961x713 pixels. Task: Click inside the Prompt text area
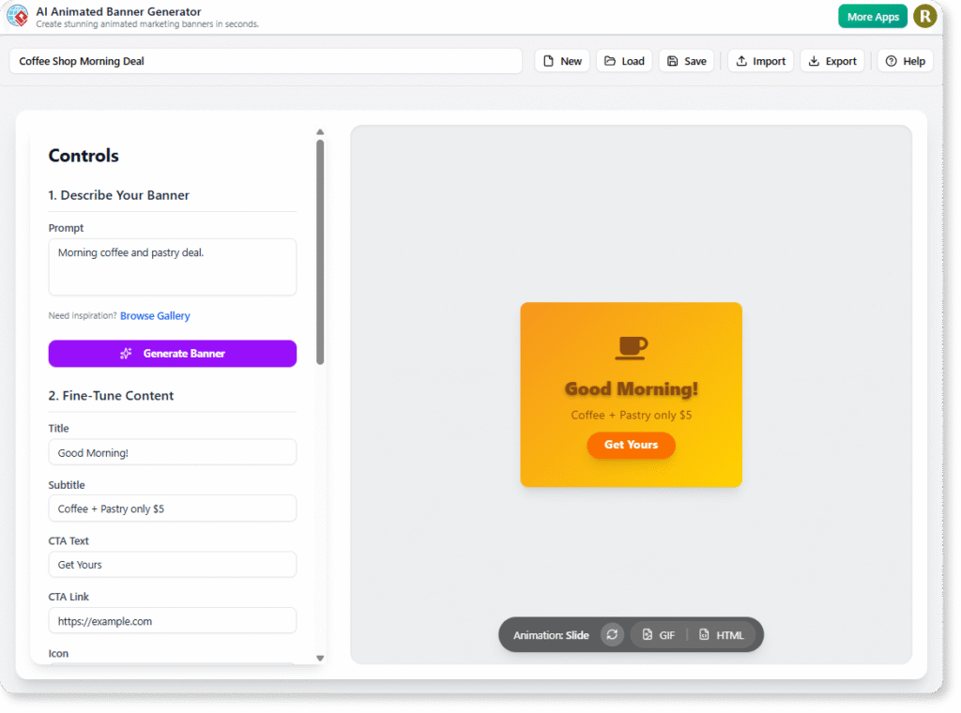172,266
